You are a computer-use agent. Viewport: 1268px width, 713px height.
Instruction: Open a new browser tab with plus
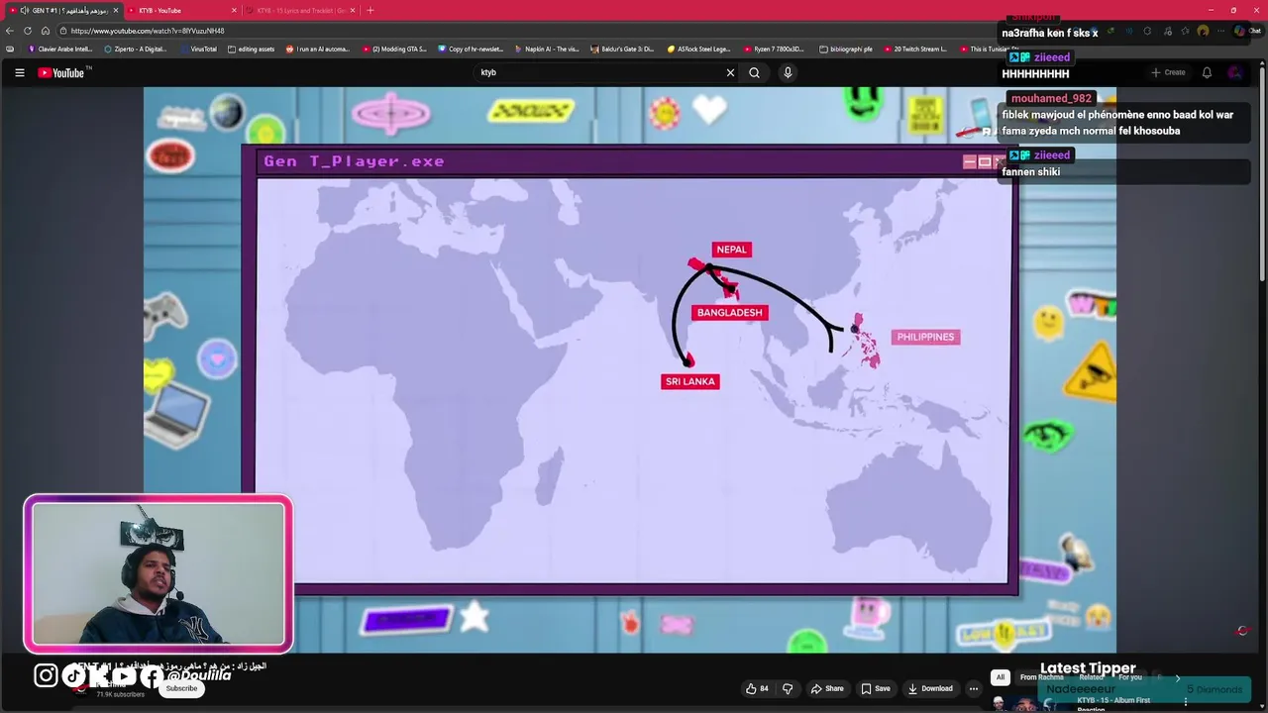pos(370,10)
